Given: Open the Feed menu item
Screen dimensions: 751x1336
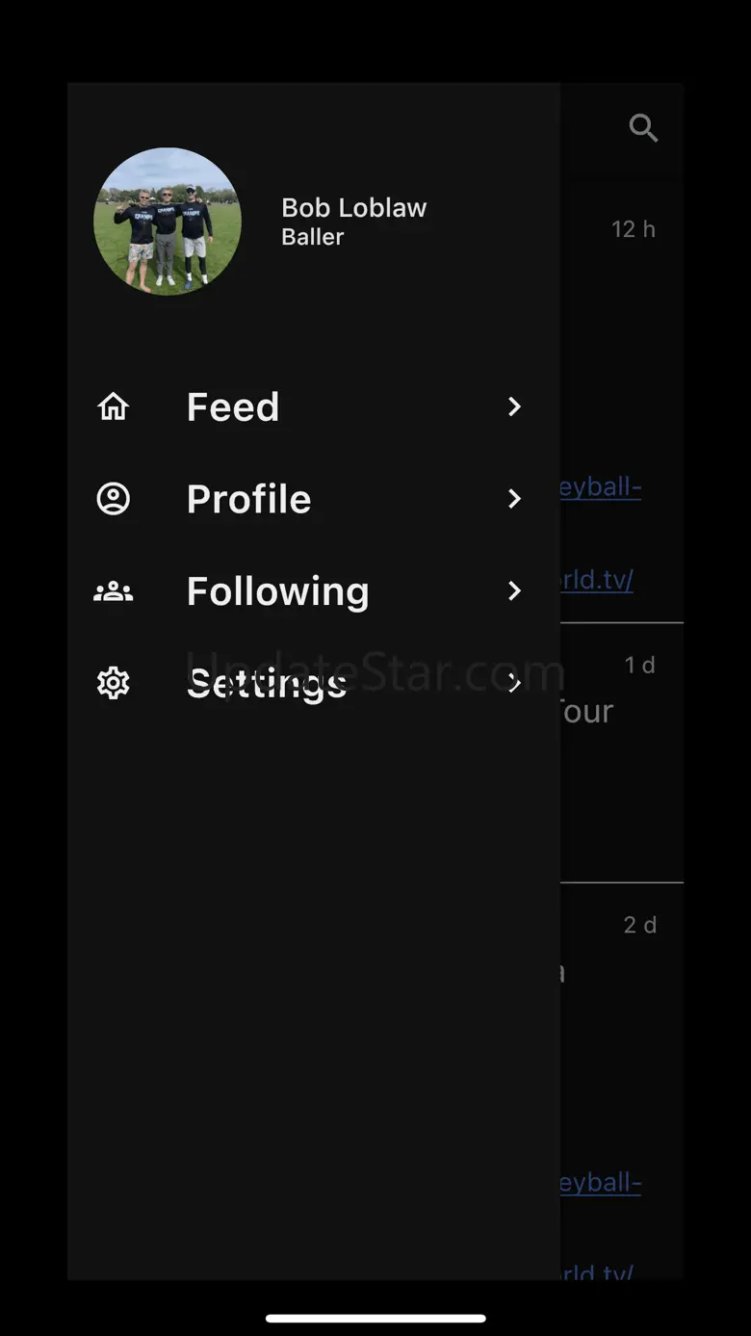Looking at the screenshot, I should [233, 406].
